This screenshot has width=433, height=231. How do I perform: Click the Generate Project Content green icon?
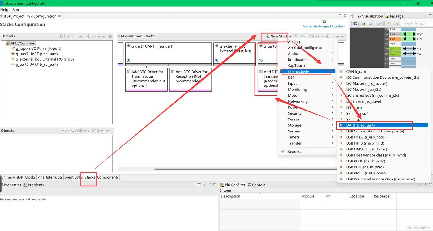click(x=324, y=22)
